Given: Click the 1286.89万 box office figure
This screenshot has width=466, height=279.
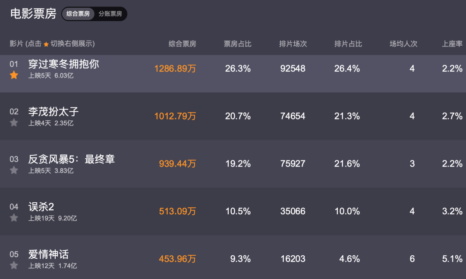Looking at the screenshot, I should coord(175,69).
